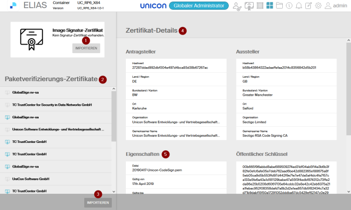
Task: Click Importieren button in bottom bar
Action: (98, 202)
